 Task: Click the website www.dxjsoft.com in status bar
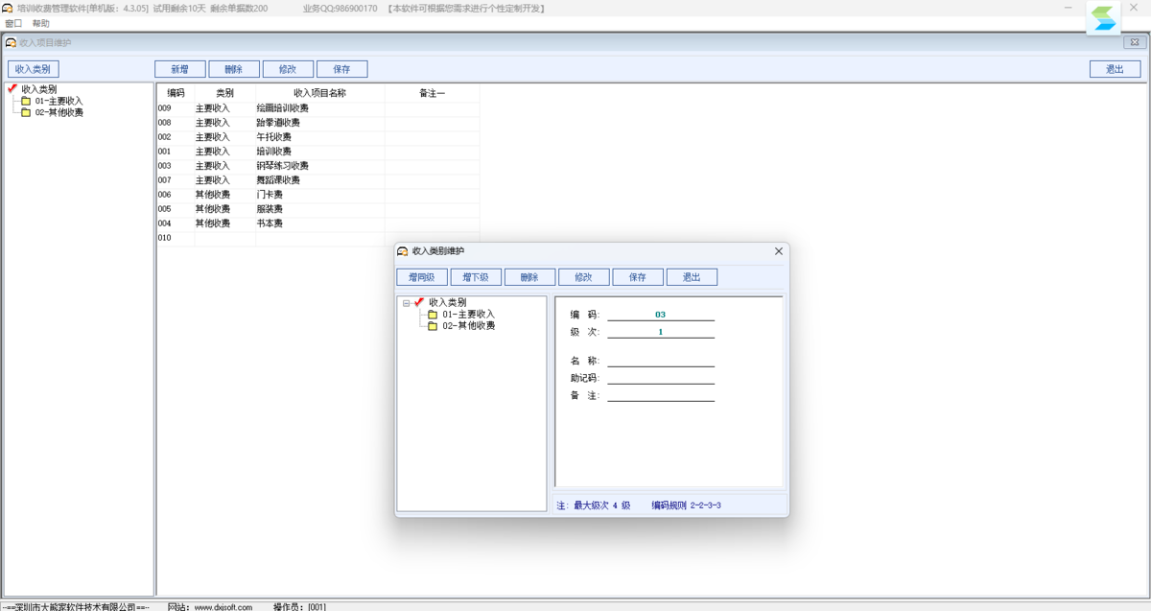223,607
